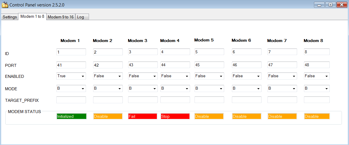Click the green Initialized status for Modem 1
This screenshot has height=145, width=349.
tap(71, 116)
